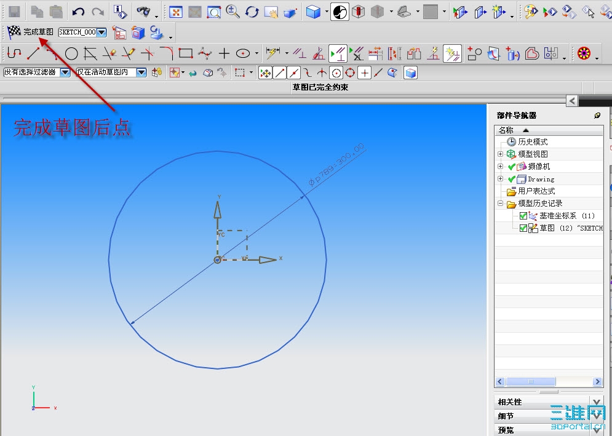Uncheck the 基准坐标系 (11) checkbox
Image resolution: width=612 pixels, height=436 pixels.
tap(523, 216)
